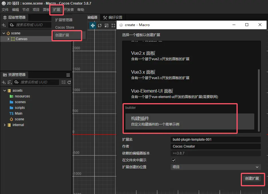The height and width of the screenshot is (194, 268).
Task: Expand the Canvas node
Action: point(8,39)
